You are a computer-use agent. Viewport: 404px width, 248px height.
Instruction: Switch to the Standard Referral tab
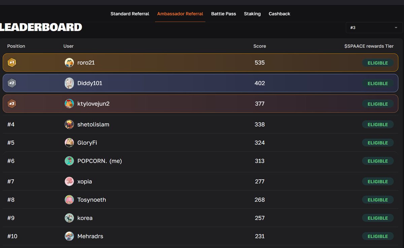click(x=130, y=13)
